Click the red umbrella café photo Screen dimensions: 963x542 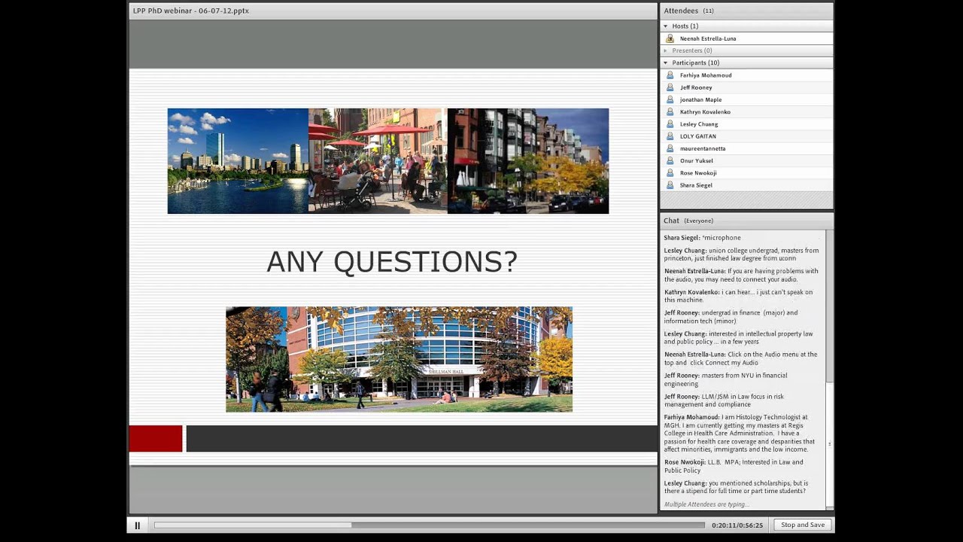[378, 161]
